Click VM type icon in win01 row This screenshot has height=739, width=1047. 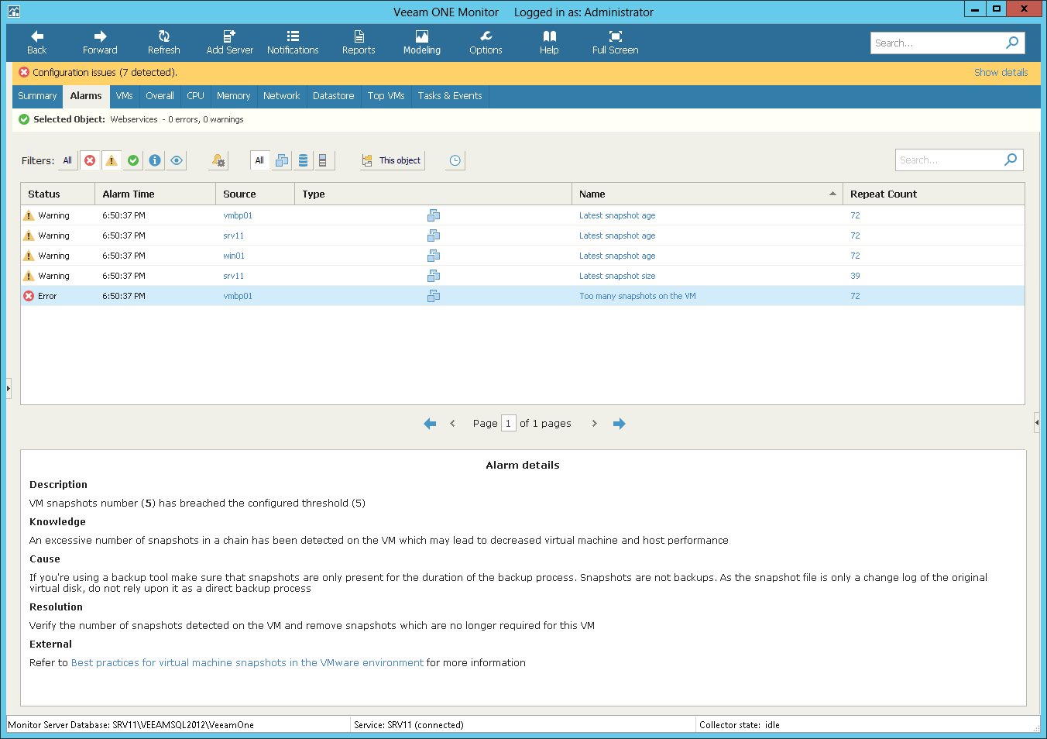(434, 256)
